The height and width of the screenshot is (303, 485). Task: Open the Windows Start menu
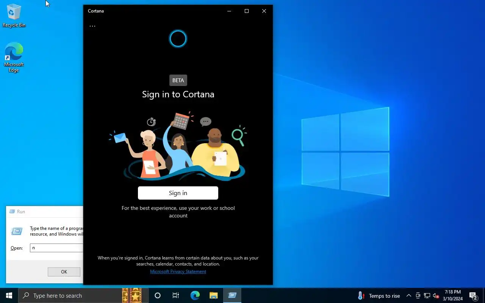click(x=9, y=295)
